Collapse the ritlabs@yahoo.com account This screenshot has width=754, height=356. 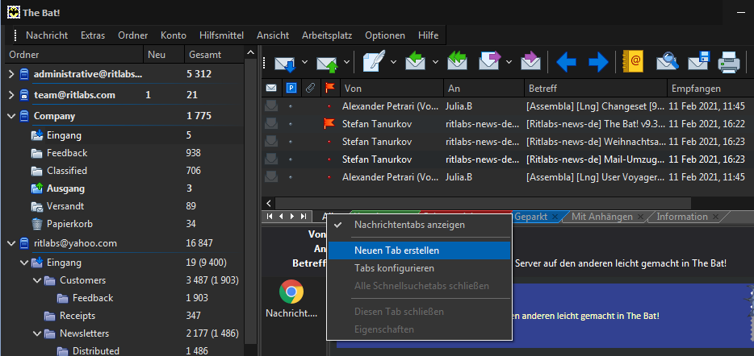11,243
